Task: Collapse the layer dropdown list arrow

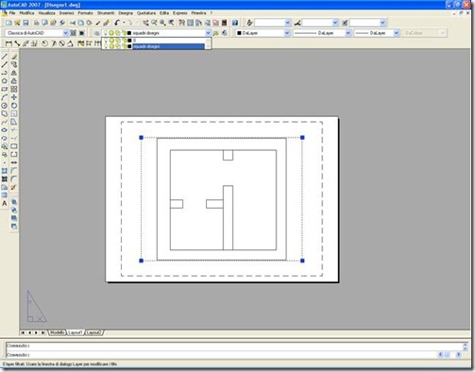Action: click(x=208, y=33)
